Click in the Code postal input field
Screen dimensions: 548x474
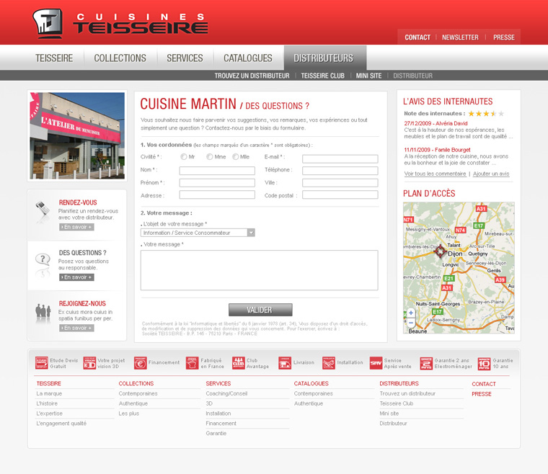[340, 194]
